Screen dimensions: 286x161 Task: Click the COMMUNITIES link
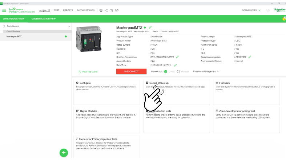[x=249, y=11]
